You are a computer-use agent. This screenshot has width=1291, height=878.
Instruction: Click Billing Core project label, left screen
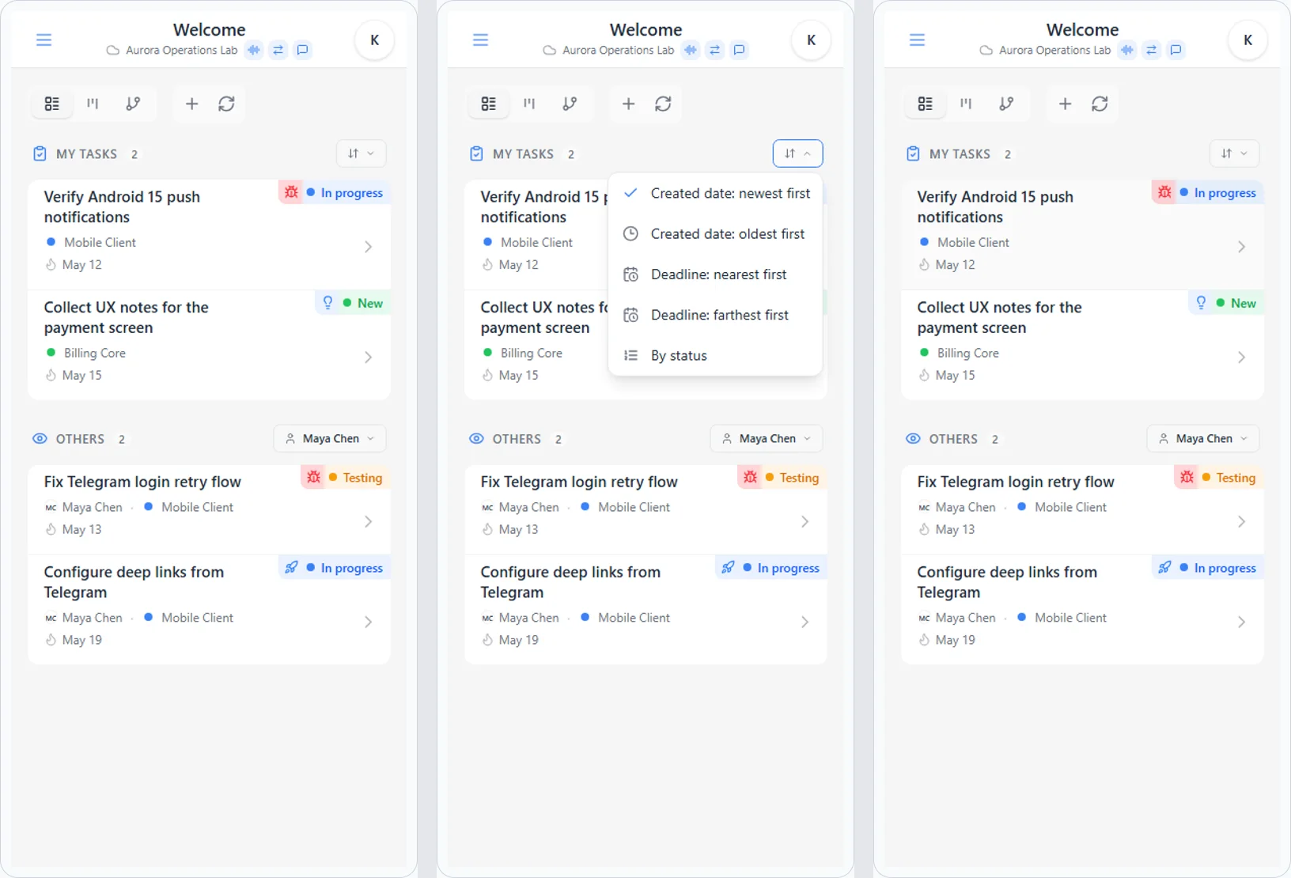point(95,353)
